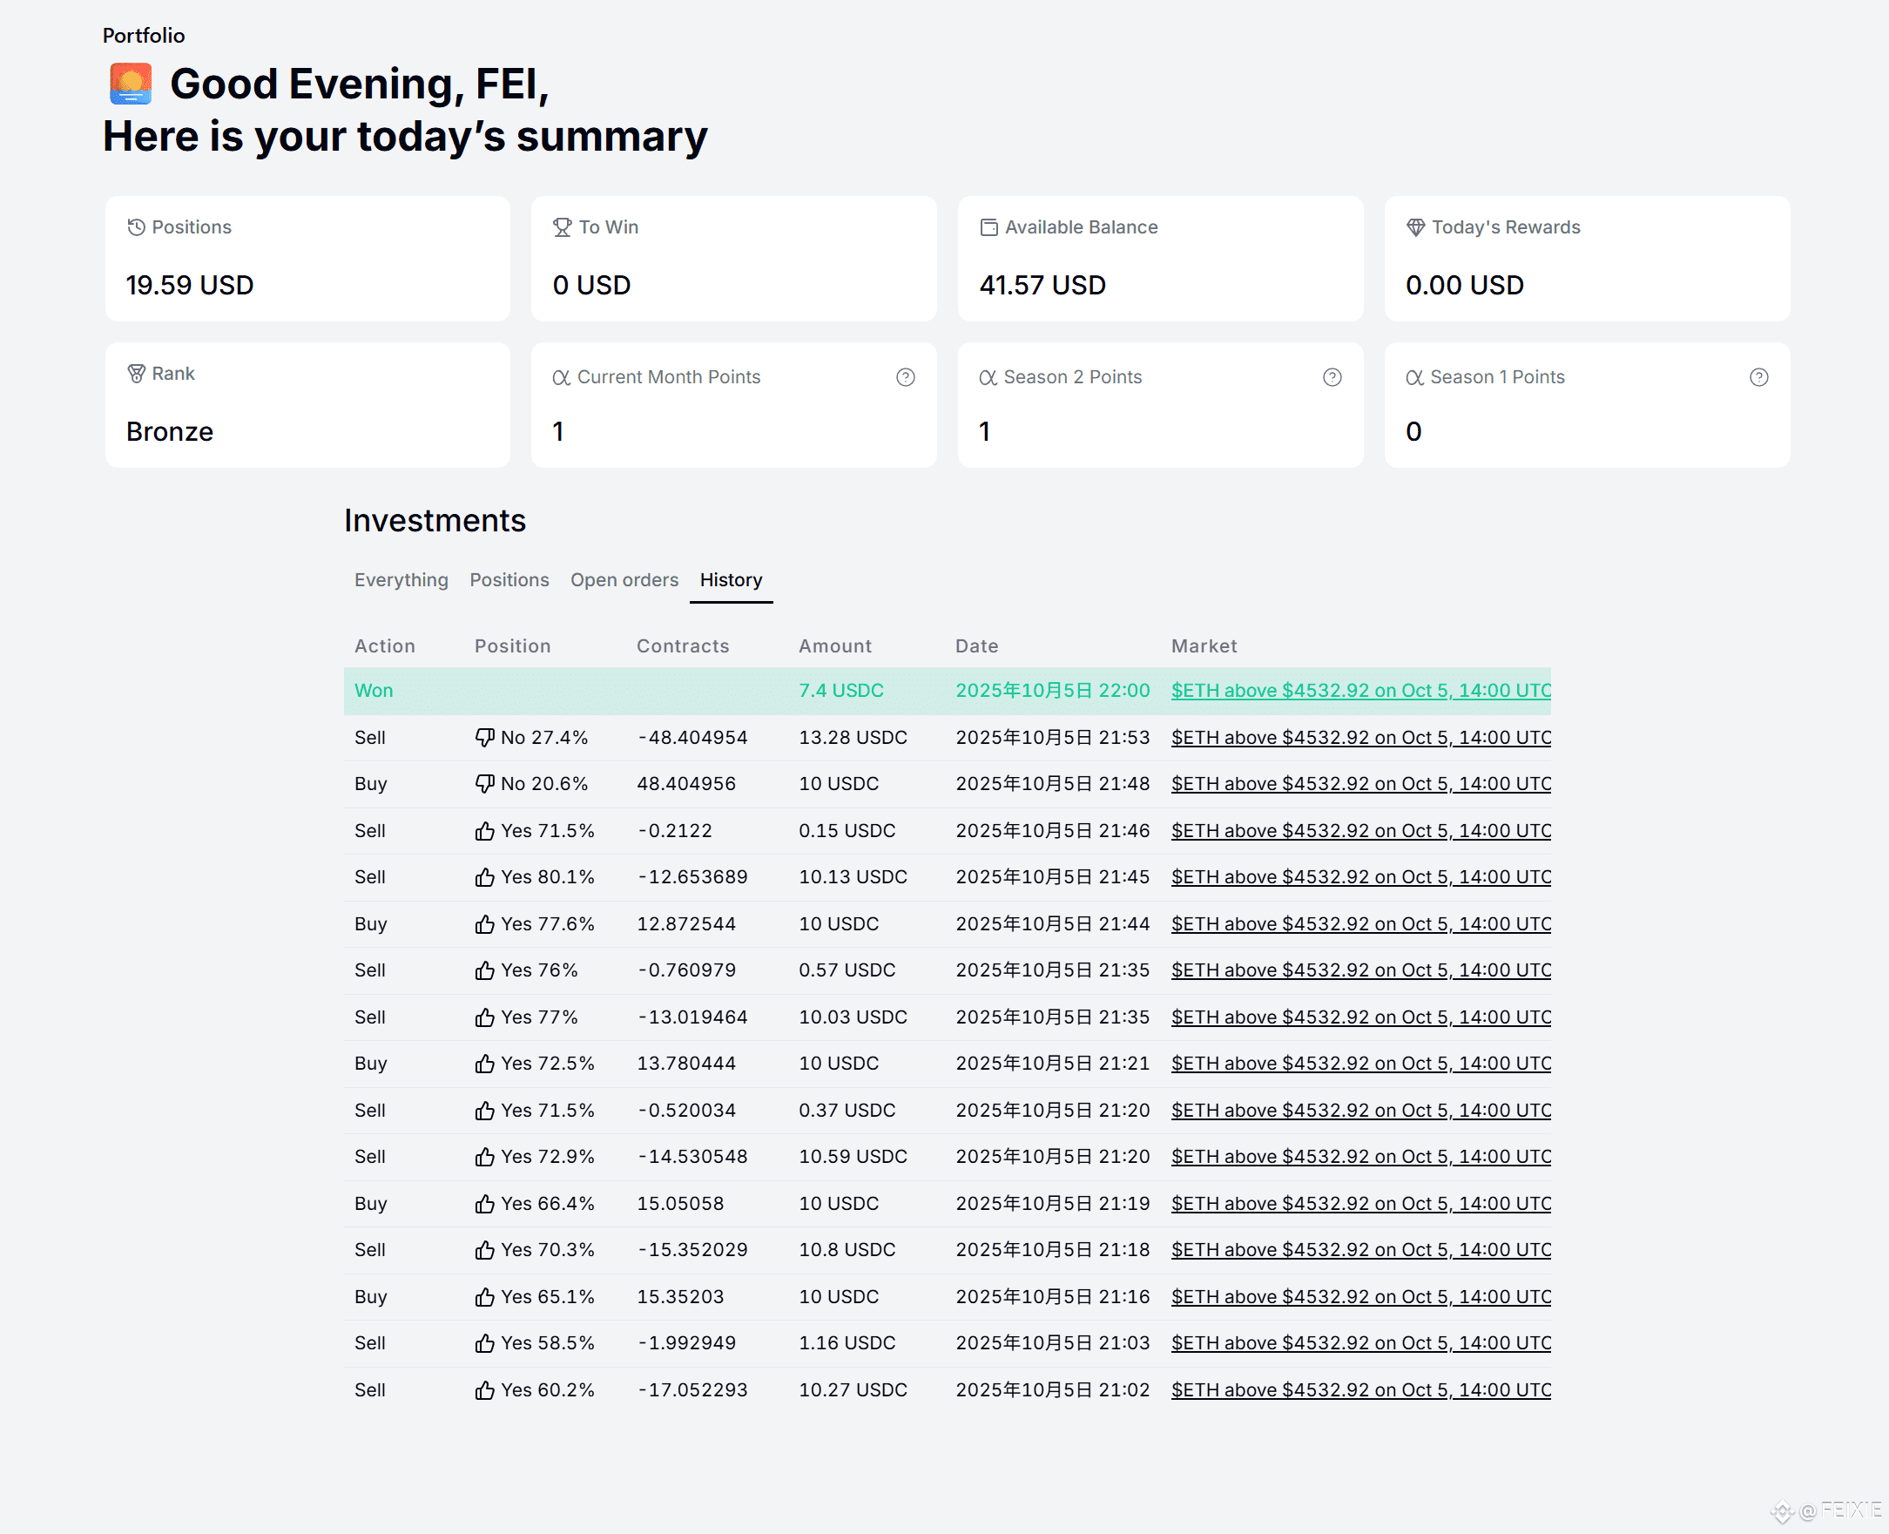
Task: Open the Open orders tab
Action: tap(624, 579)
